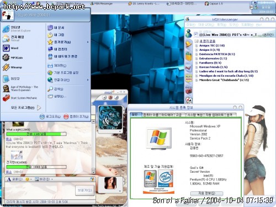The image size is (276, 207).
Task: Switch to the 고급 tab
Action: [x=178, y=115]
